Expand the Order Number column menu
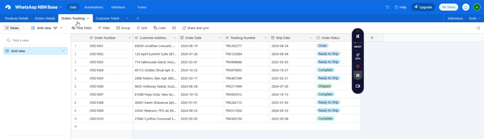 (129, 38)
